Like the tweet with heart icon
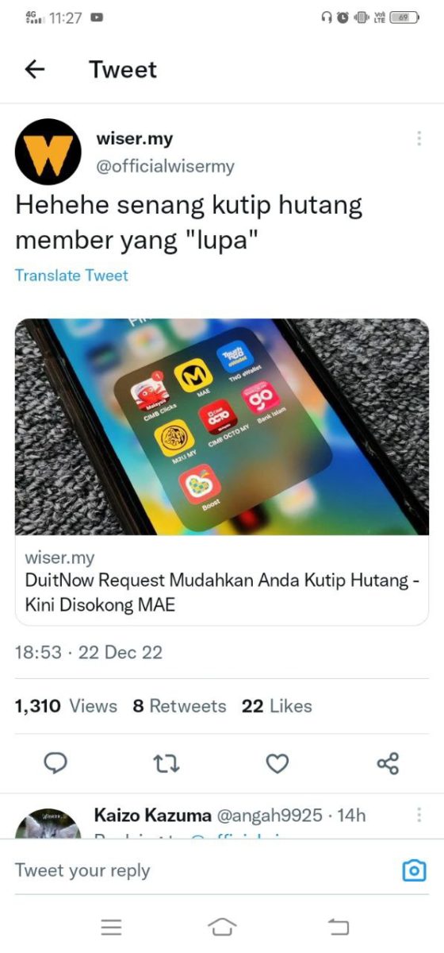 pos(277,764)
